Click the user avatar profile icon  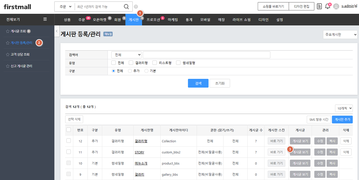(336, 6)
